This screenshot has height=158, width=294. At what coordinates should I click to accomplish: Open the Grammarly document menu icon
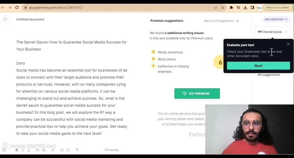[x=5, y=19]
